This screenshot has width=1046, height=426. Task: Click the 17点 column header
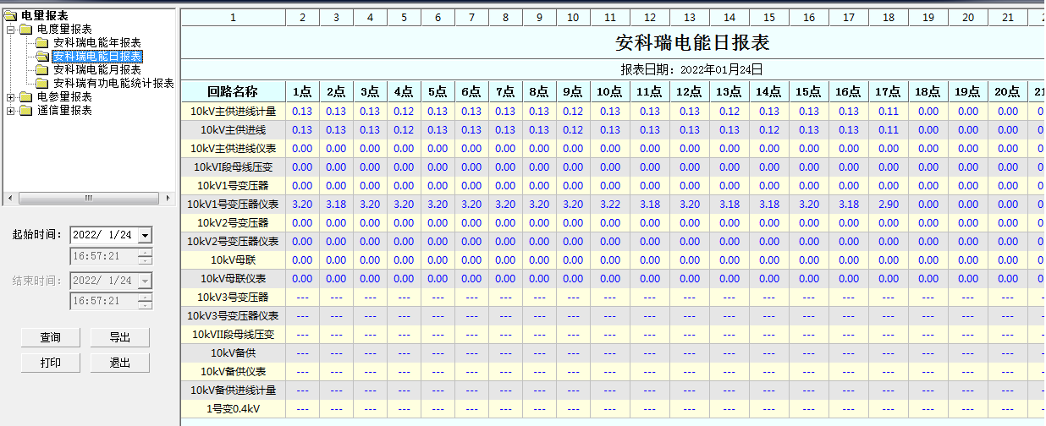click(888, 92)
